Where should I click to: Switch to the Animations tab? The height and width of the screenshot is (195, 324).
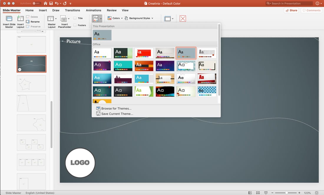tap(93, 10)
